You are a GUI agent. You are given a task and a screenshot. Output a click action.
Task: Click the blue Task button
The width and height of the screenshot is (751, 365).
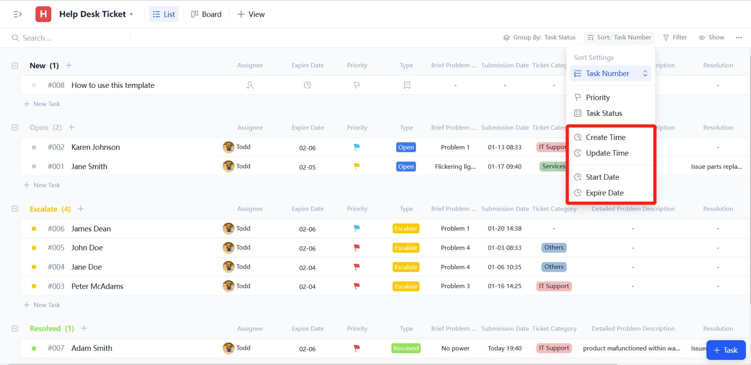point(725,350)
